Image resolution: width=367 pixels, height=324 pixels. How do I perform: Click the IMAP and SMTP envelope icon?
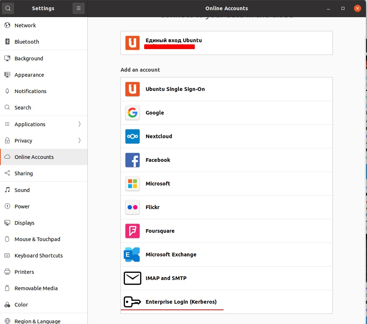pos(133,278)
